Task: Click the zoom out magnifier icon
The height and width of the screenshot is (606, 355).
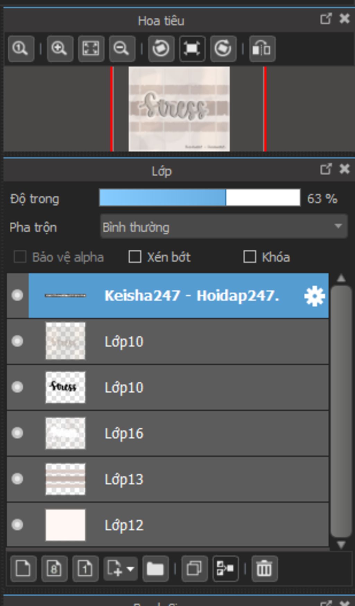Action: click(122, 49)
